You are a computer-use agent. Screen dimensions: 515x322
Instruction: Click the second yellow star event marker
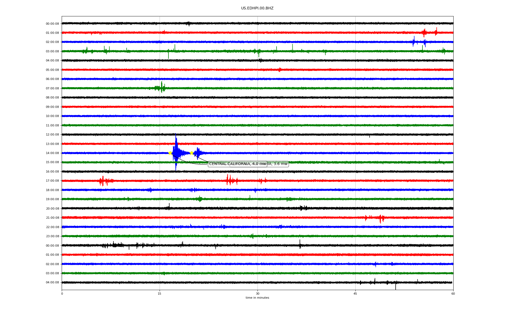pyautogui.click(x=192, y=153)
